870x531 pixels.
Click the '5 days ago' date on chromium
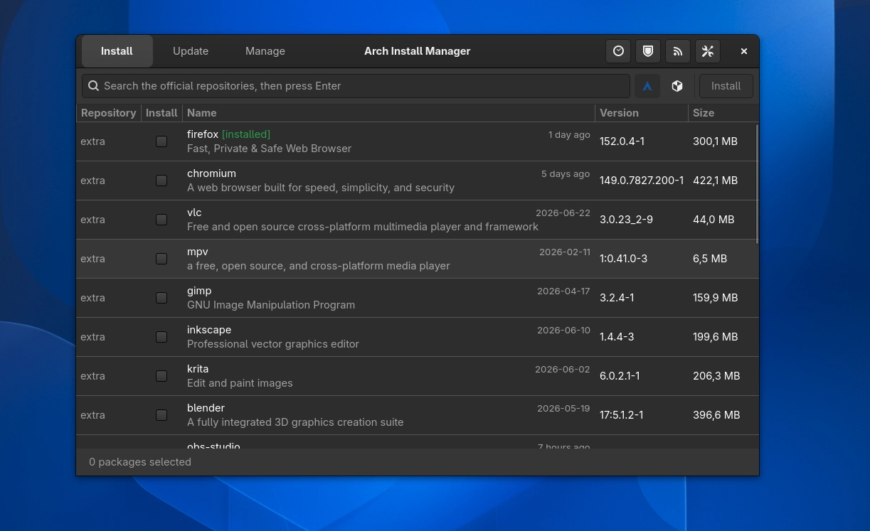tap(566, 173)
